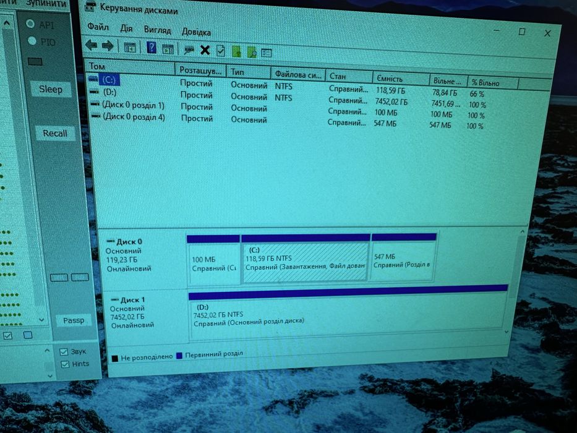Open the Довідка menu
This screenshot has height=433, width=577.
pyautogui.click(x=196, y=32)
